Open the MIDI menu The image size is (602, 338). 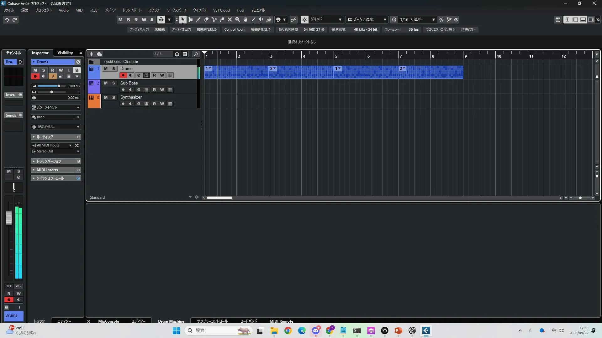coord(79,10)
